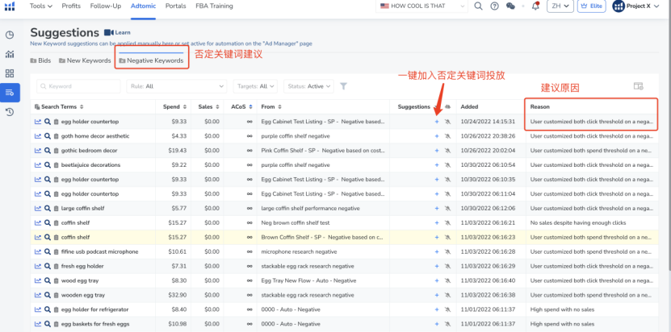Click the magnifier icon beside large coffin shelf
The width and height of the screenshot is (671, 332).
[x=47, y=208]
